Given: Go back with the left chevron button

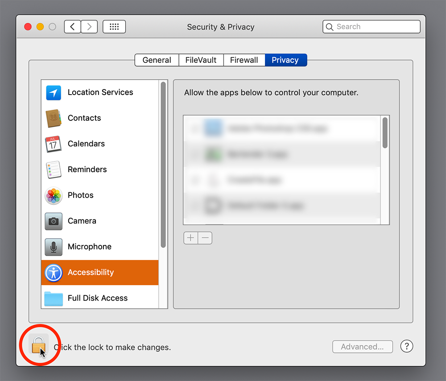Looking at the screenshot, I should [73, 27].
